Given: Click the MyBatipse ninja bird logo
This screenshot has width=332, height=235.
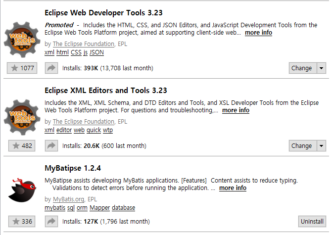Looking at the screenshot, I should tap(22, 190).
